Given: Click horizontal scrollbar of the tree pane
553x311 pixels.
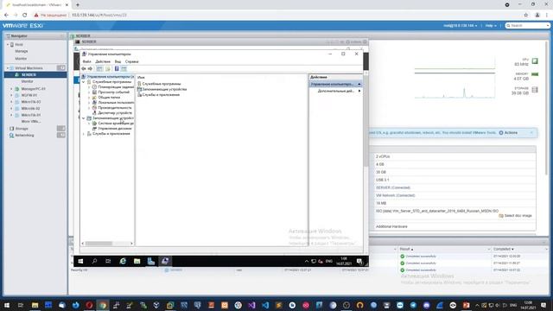Looking at the screenshot, I should 107,244.
